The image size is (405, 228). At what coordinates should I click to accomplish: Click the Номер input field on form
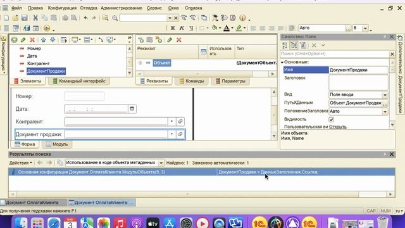(x=84, y=96)
